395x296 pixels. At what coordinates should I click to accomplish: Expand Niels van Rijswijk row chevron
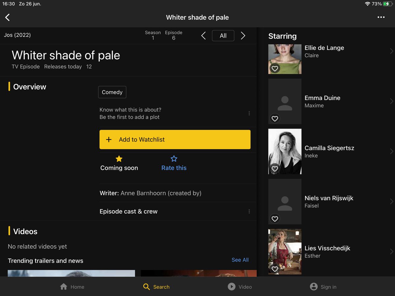(391, 201)
